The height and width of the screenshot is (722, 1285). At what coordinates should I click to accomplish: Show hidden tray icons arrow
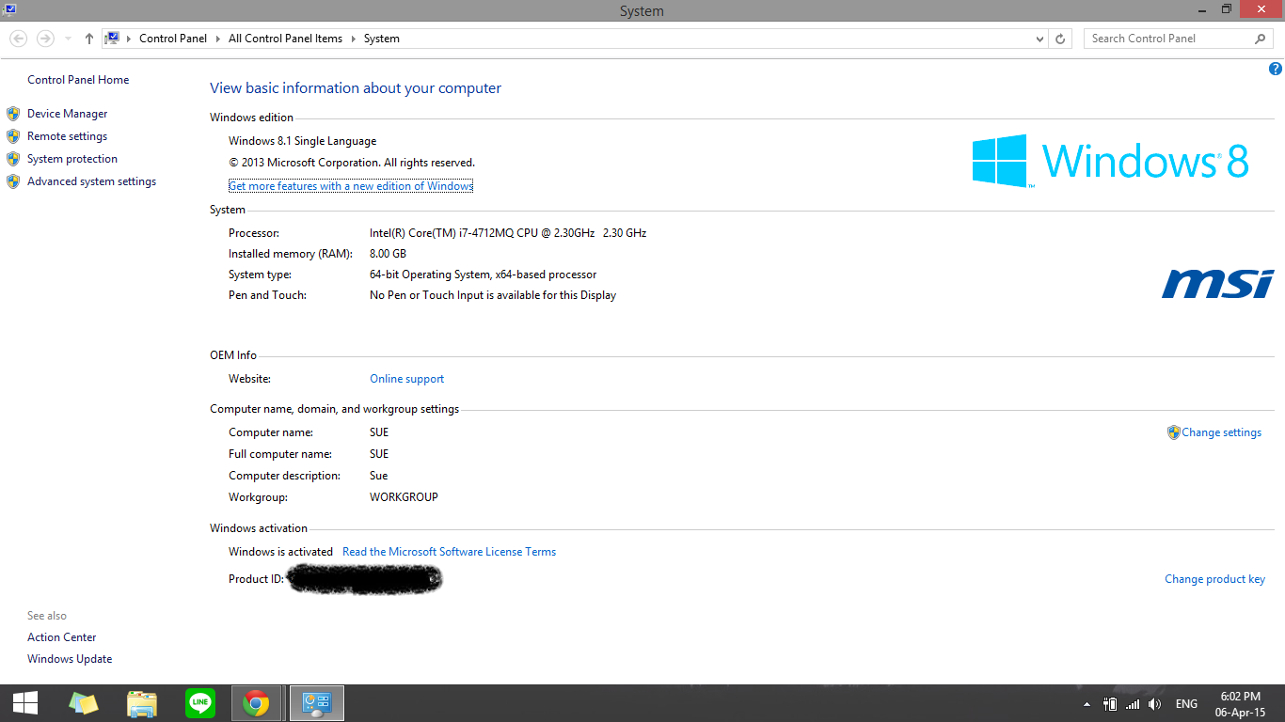1087,704
